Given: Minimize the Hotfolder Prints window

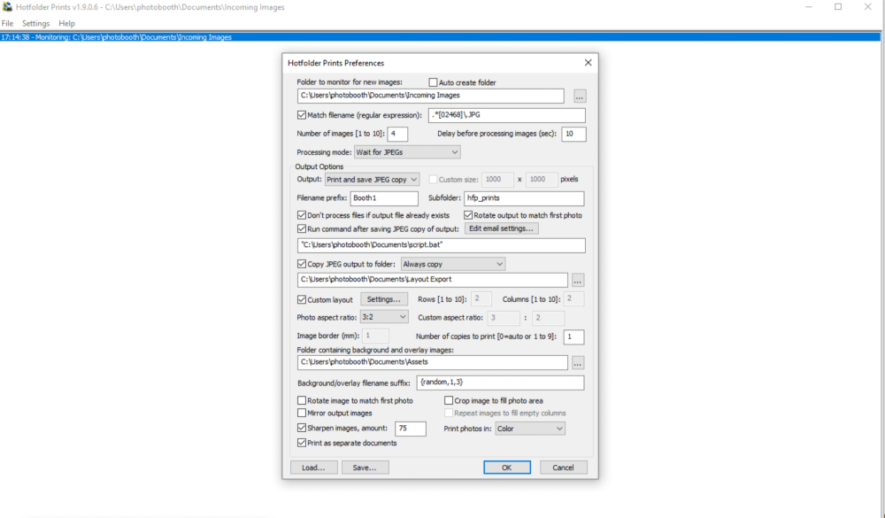Looking at the screenshot, I should tap(809, 7).
